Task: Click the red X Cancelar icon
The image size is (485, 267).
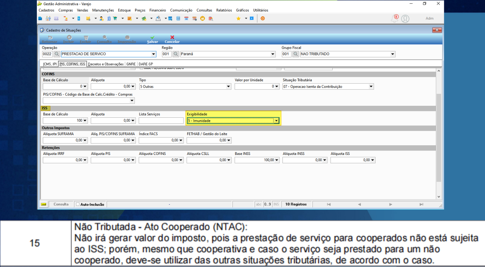Action: 172,37
